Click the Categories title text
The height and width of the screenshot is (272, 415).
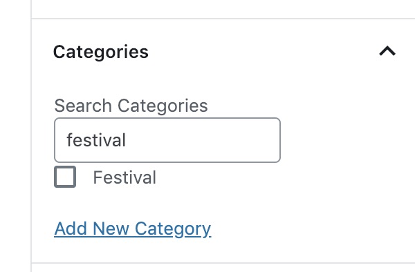tap(100, 52)
